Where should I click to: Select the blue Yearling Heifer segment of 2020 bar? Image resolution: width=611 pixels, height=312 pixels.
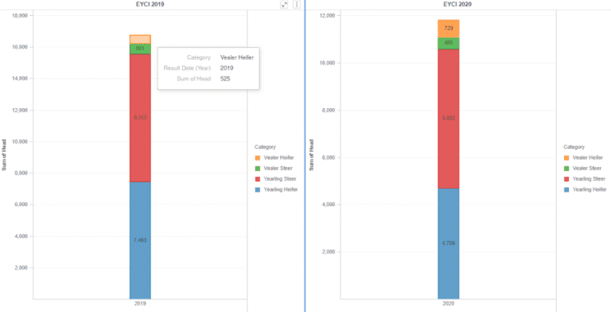point(449,244)
